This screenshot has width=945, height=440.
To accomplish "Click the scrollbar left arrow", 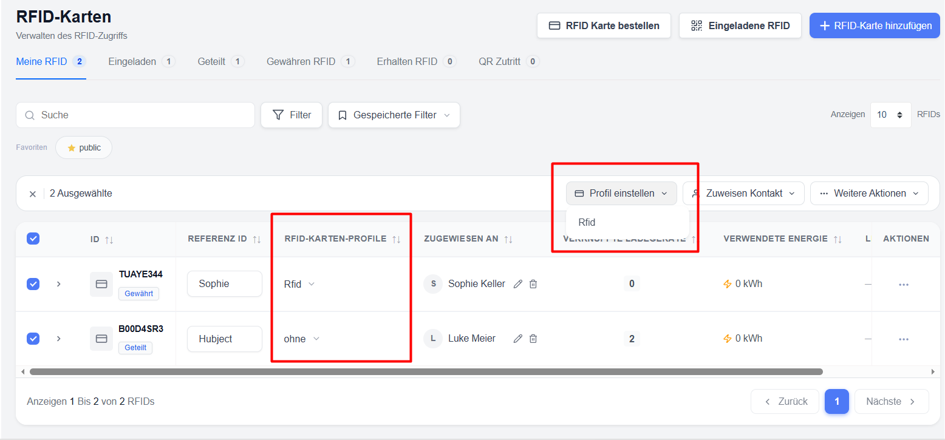I will tap(23, 371).
